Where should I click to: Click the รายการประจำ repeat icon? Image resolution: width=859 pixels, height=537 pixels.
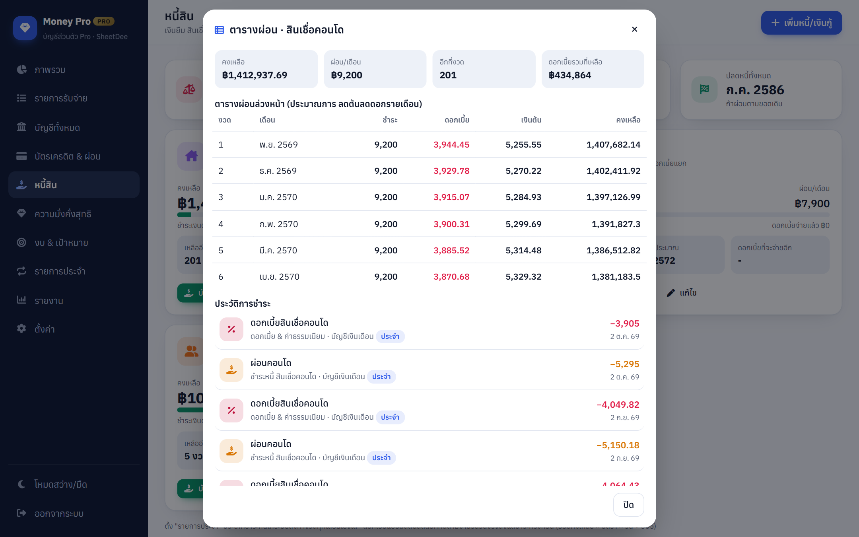click(21, 271)
